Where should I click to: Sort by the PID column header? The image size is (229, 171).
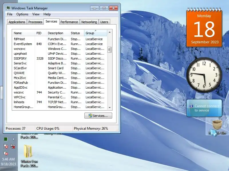click(x=40, y=33)
